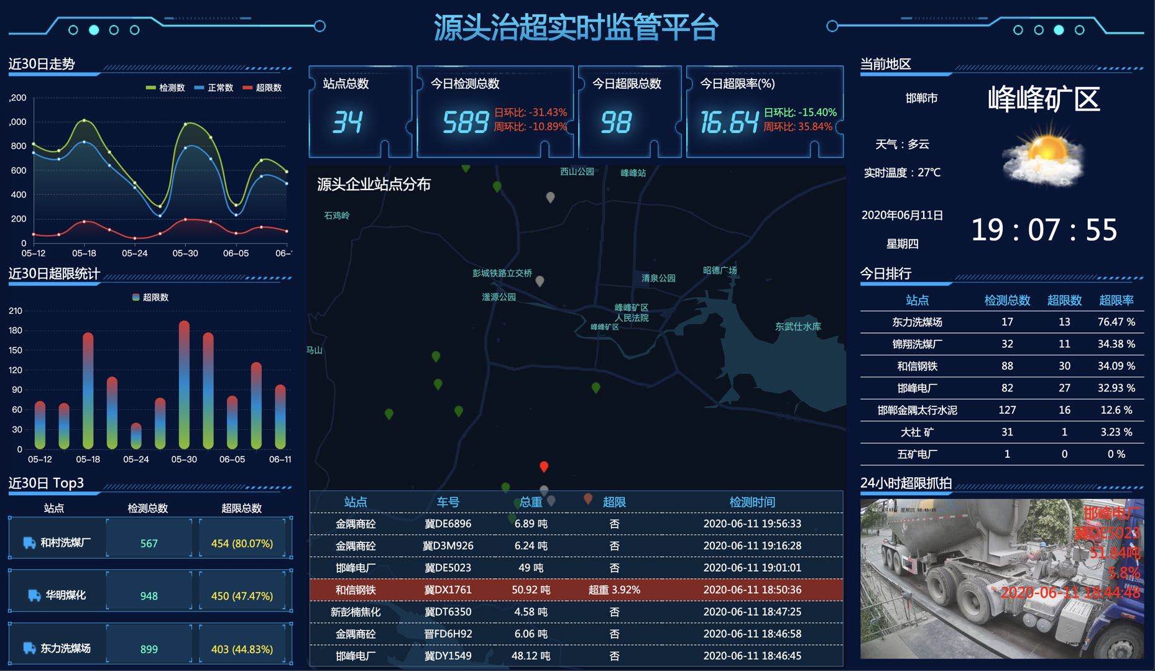Click the gray marker beside 彭城铁路立交桥

pos(541,281)
